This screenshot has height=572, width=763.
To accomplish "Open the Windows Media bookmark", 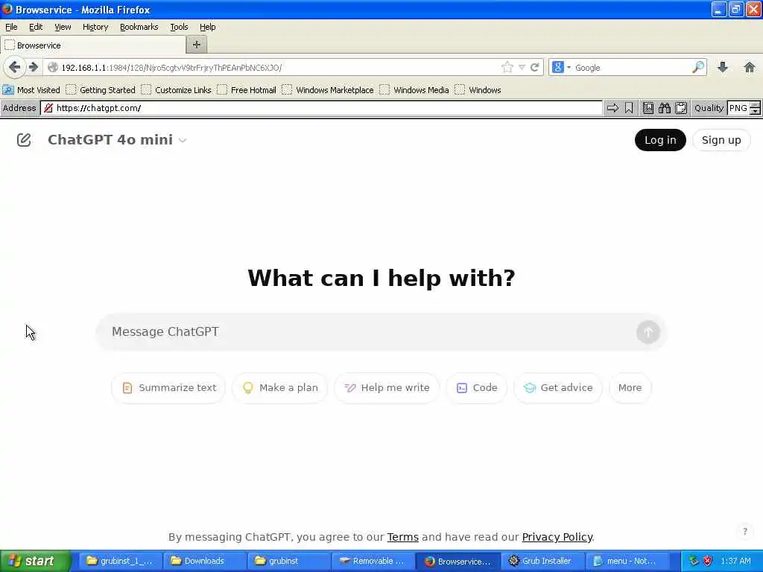I will pyautogui.click(x=414, y=90).
